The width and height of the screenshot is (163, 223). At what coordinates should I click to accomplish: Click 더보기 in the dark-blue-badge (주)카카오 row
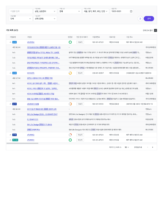[x=80, y=135]
